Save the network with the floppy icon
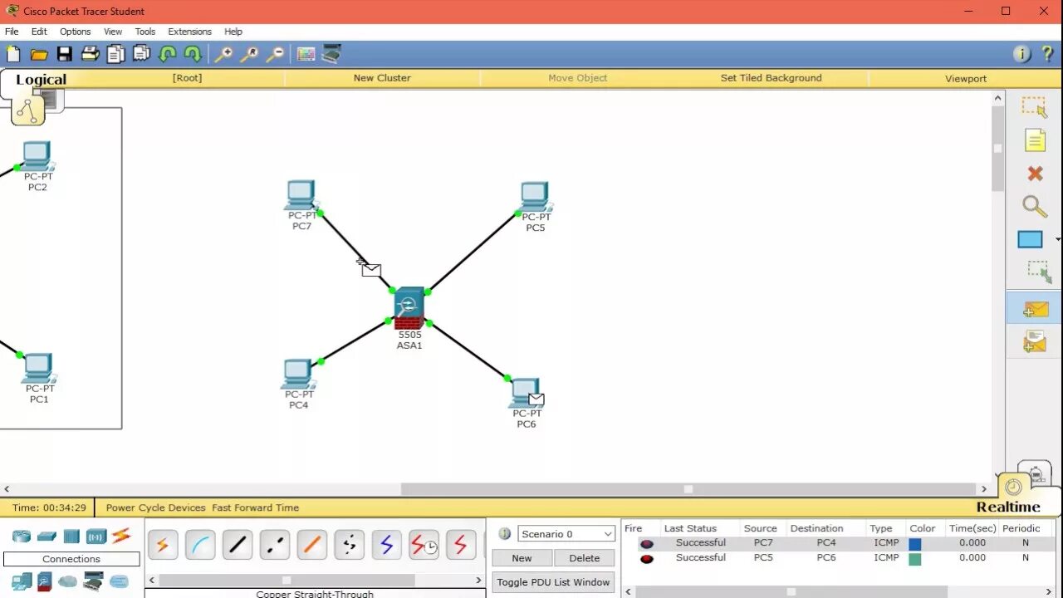The height and width of the screenshot is (598, 1063). 64,54
